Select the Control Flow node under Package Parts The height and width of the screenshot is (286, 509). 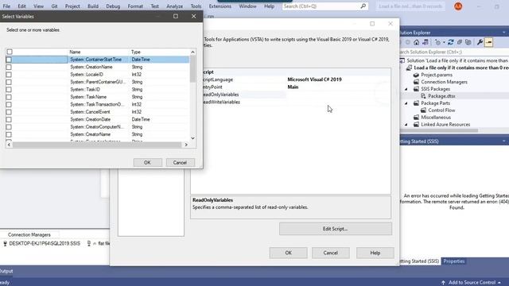pyautogui.click(x=441, y=110)
